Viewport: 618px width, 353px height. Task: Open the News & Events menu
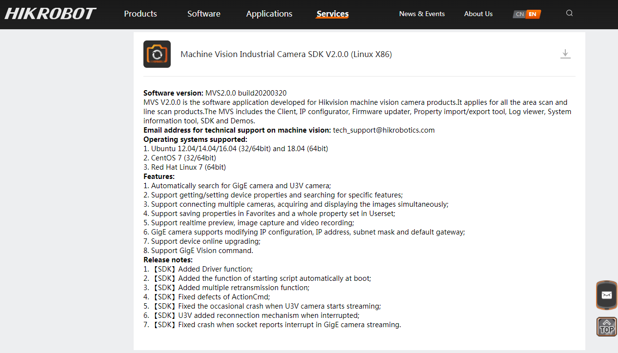422,14
